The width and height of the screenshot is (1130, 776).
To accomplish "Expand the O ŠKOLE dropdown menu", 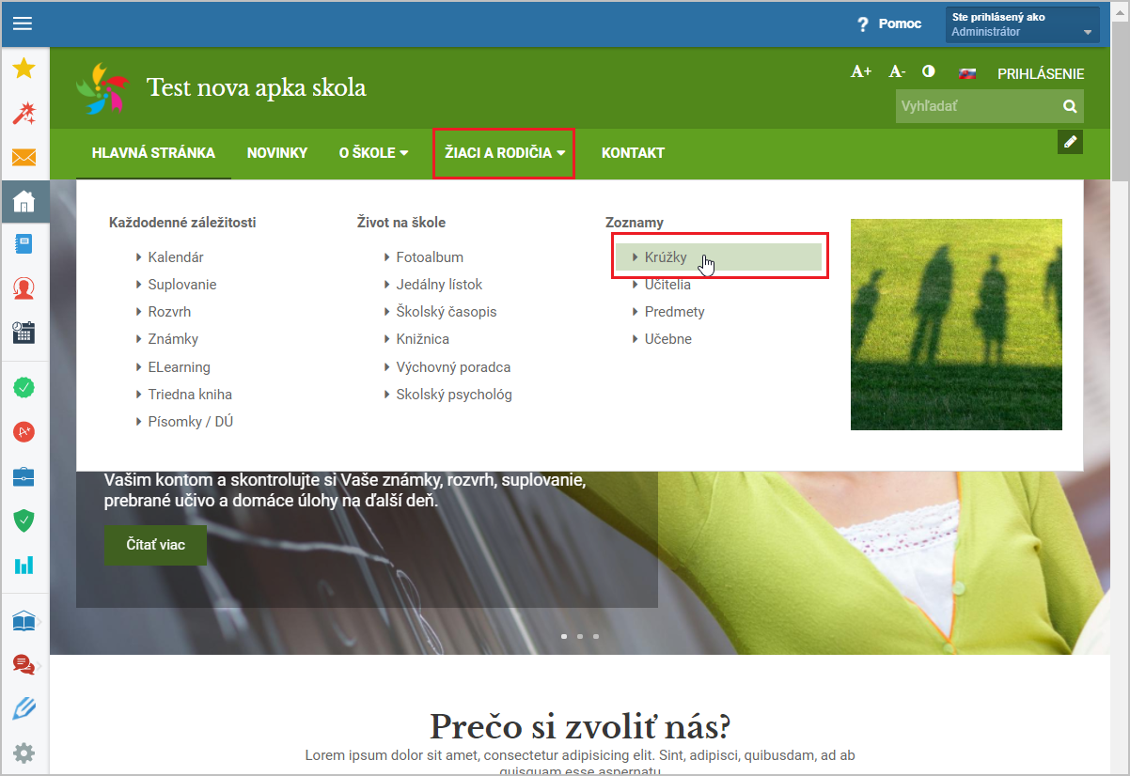I will tap(373, 153).
